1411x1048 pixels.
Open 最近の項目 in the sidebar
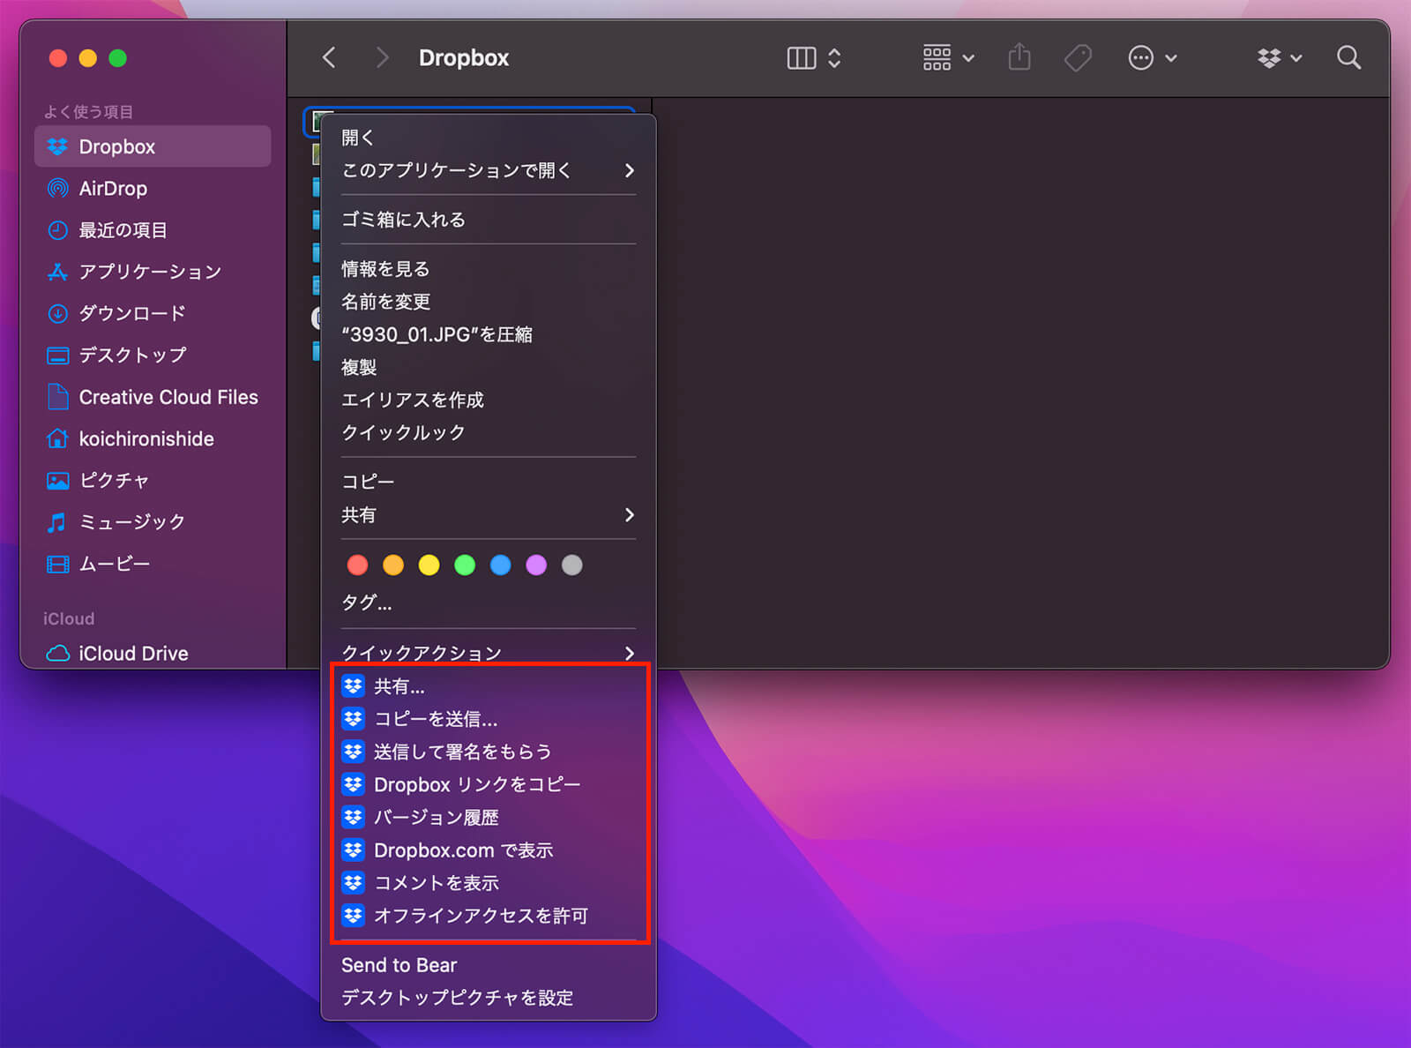click(x=153, y=230)
